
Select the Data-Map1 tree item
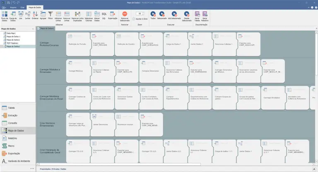click(x=11, y=33)
